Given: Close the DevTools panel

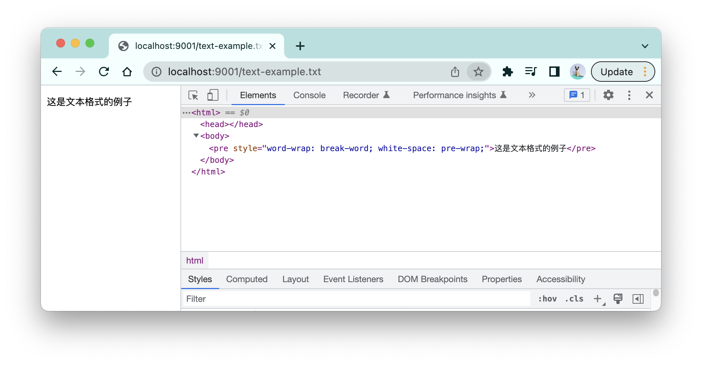Looking at the screenshot, I should click(x=649, y=95).
